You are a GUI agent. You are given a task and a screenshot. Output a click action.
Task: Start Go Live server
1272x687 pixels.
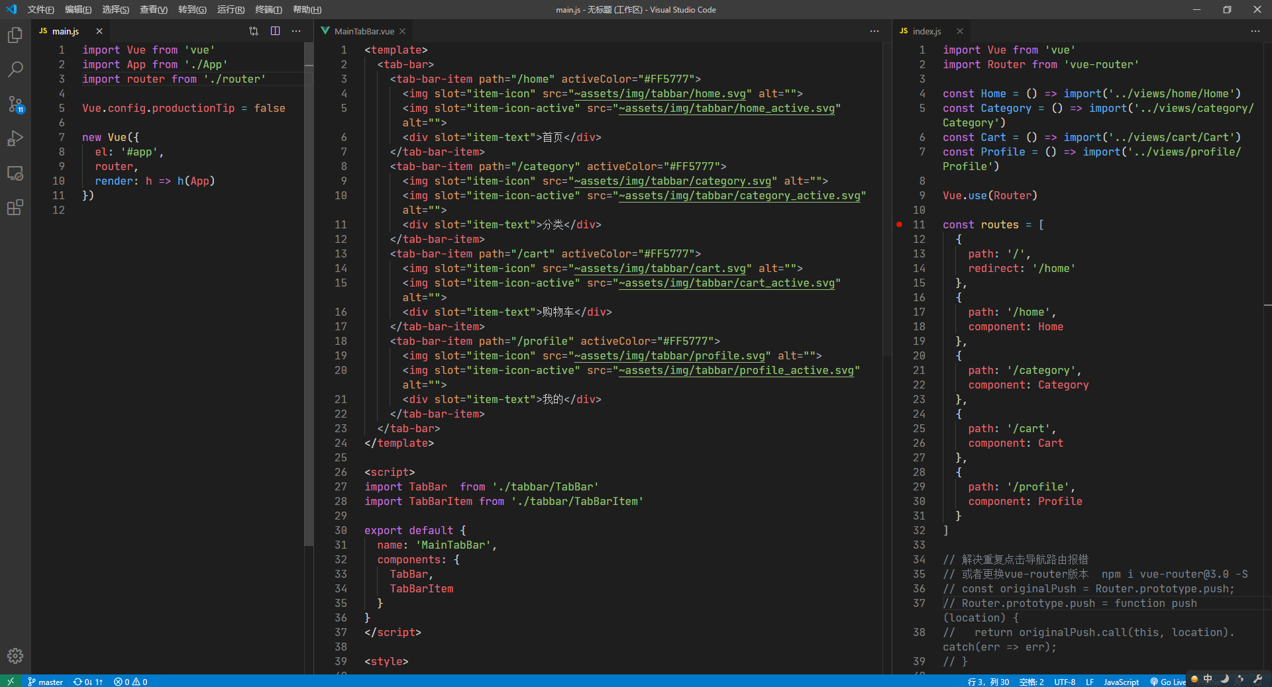(1168, 682)
